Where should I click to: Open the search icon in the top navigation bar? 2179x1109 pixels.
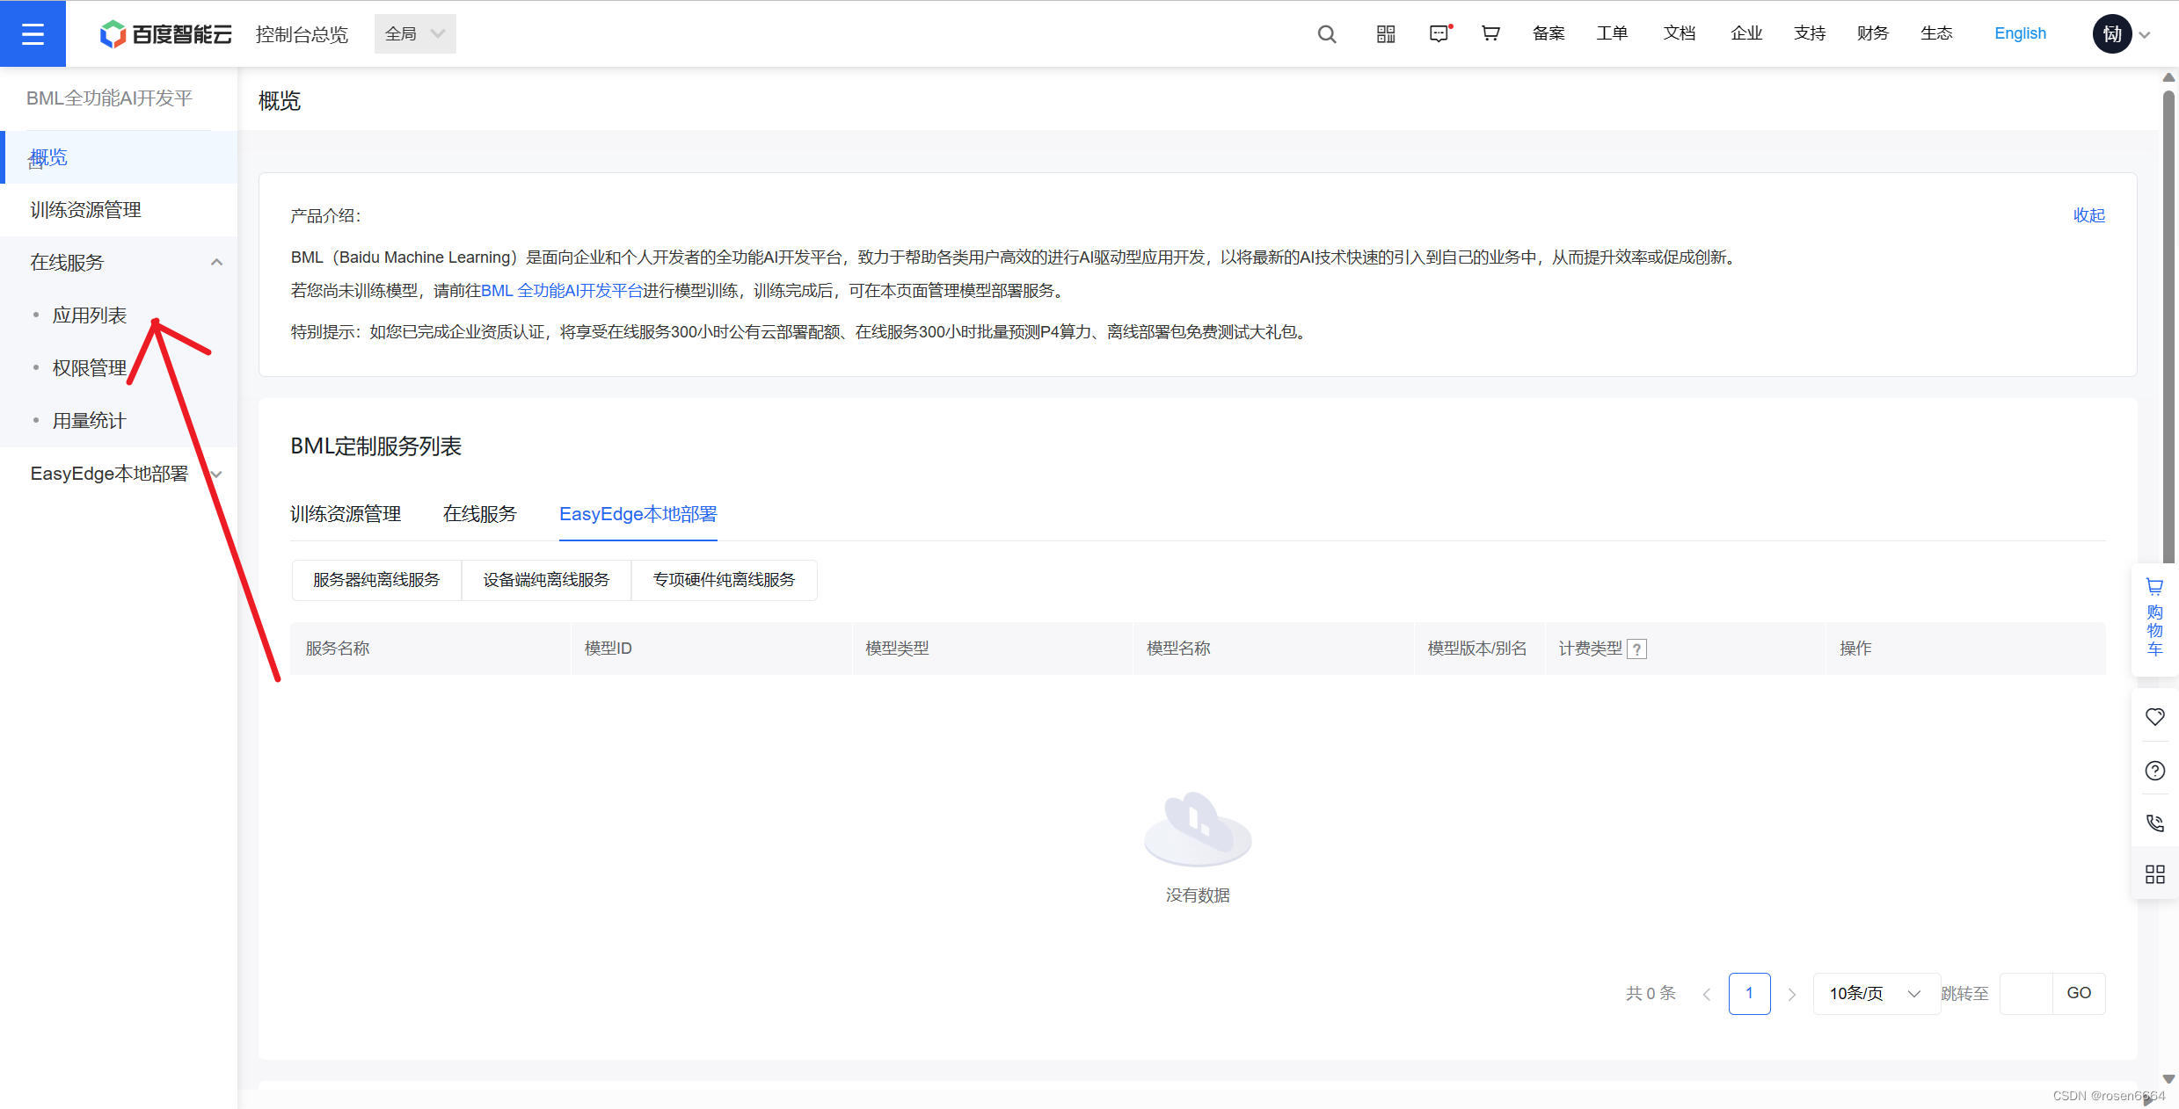pyautogui.click(x=1326, y=33)
